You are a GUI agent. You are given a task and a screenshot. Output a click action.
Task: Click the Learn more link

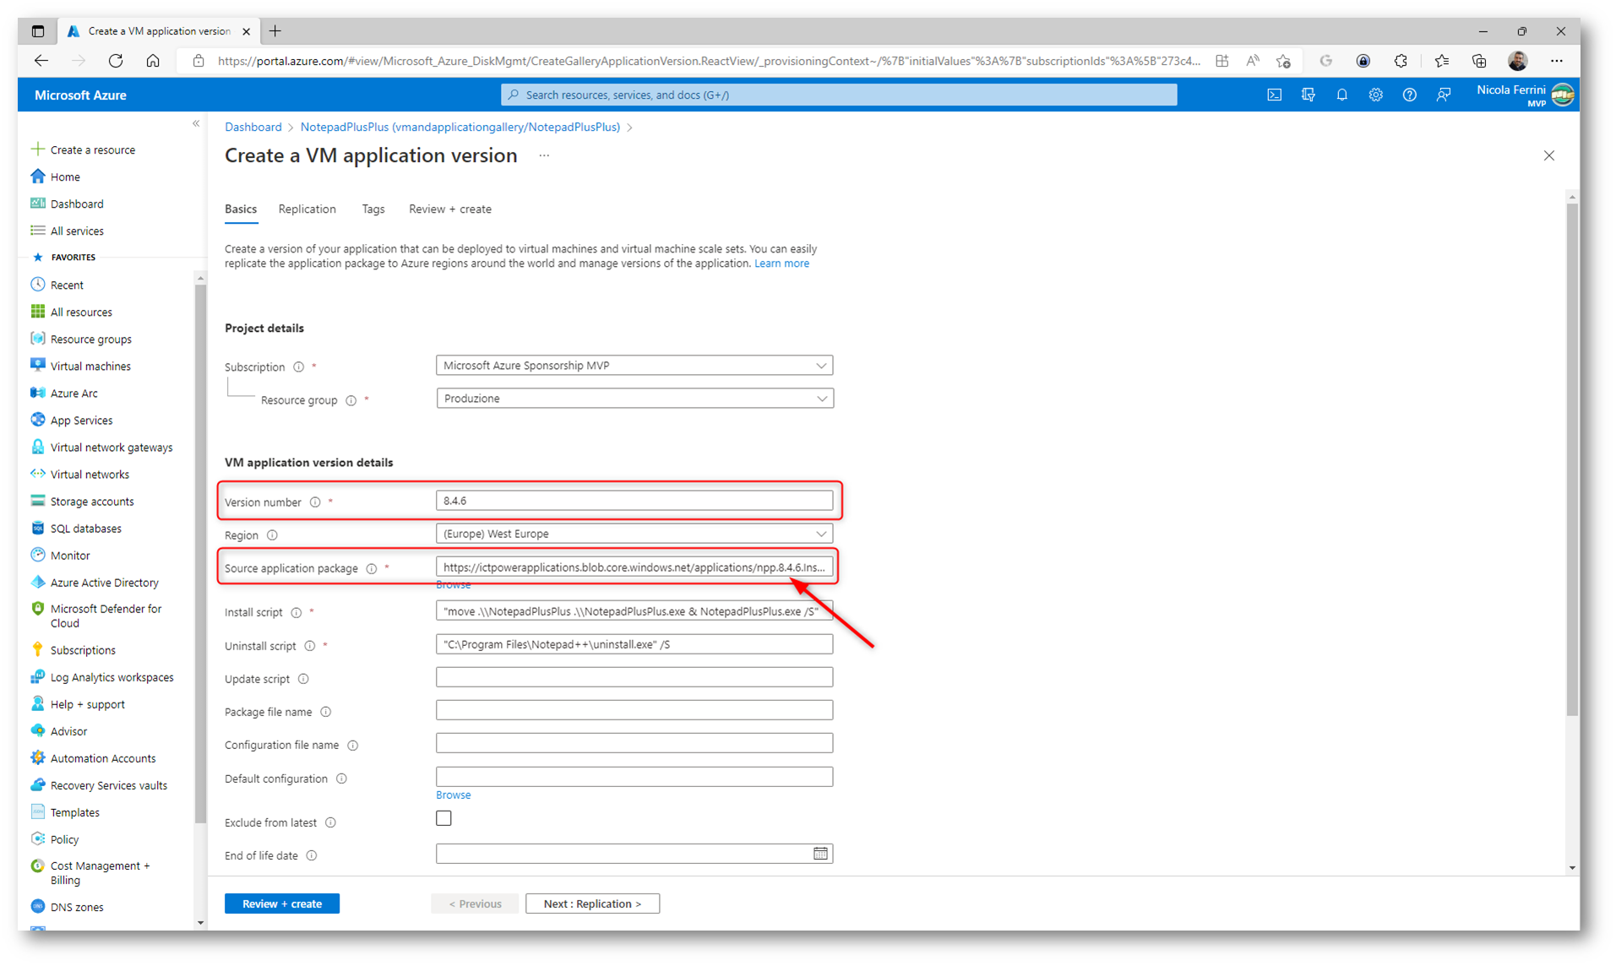[781, 263]
